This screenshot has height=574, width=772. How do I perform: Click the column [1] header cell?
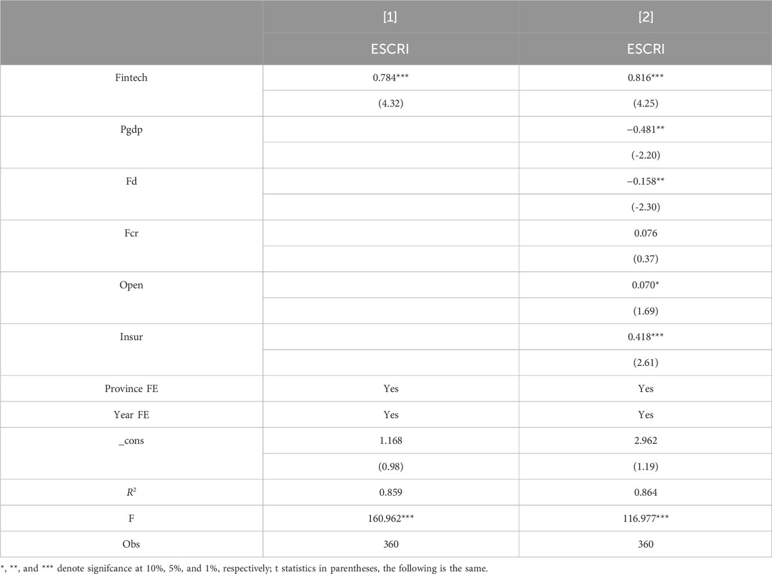coord(390,17)
